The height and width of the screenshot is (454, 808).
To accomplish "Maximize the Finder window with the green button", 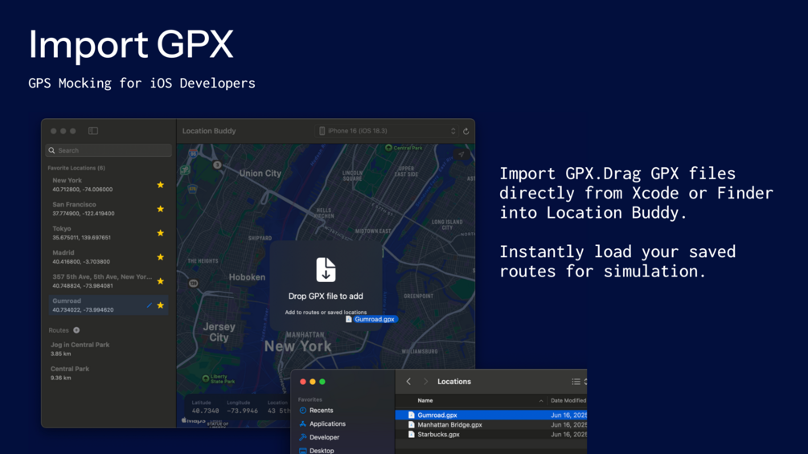I will [322, 382].
